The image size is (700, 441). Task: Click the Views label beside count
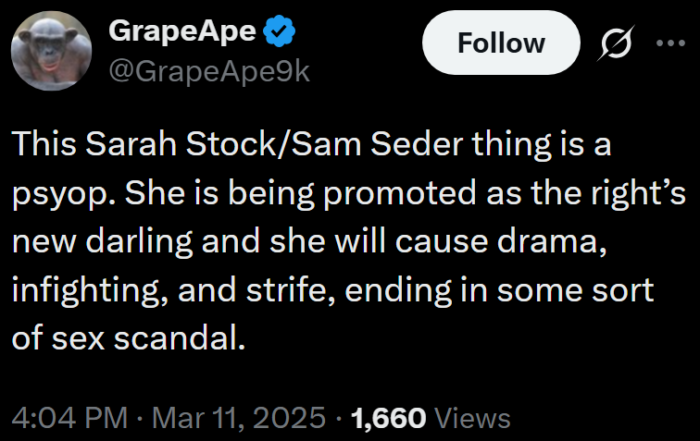(472, 418)
